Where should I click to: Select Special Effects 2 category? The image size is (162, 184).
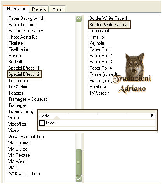point(24,74)
